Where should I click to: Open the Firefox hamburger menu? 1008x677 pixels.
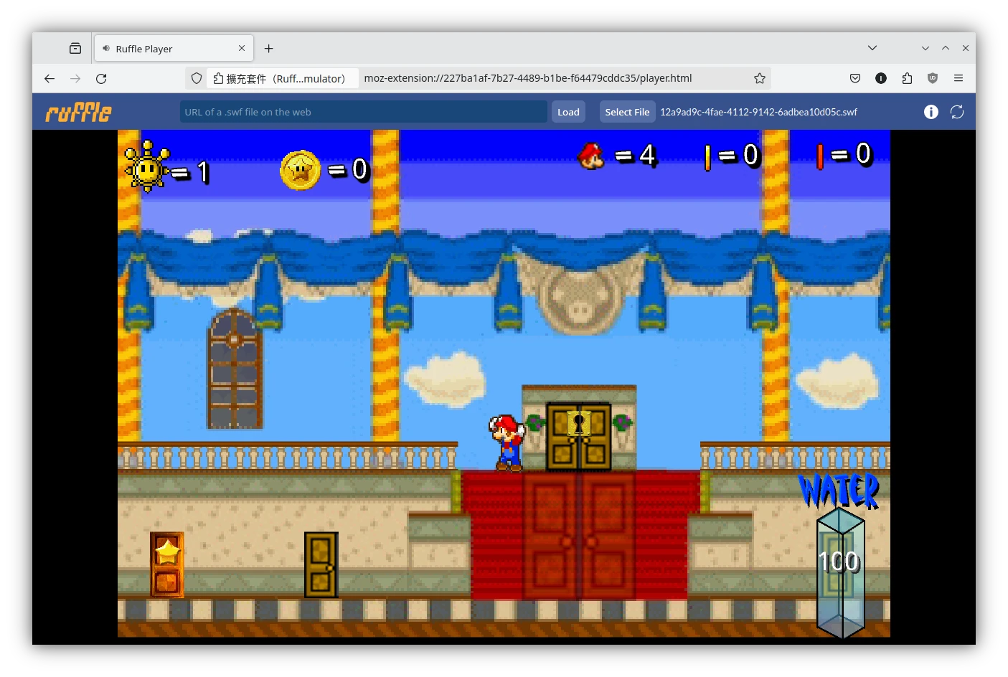958,78
